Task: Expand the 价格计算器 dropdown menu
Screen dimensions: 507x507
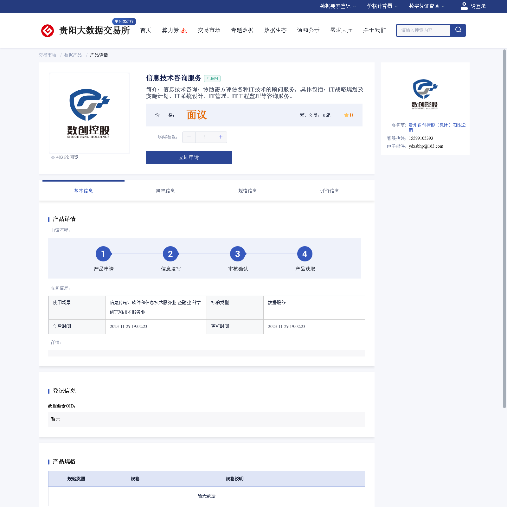Action: coord(382,6)
